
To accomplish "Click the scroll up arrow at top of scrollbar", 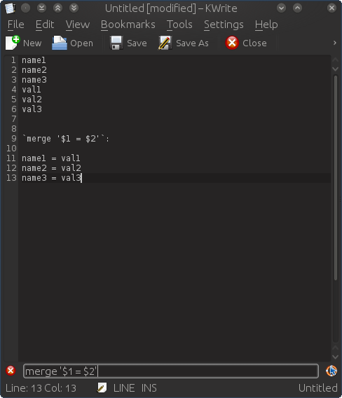I will coord(335,60).
